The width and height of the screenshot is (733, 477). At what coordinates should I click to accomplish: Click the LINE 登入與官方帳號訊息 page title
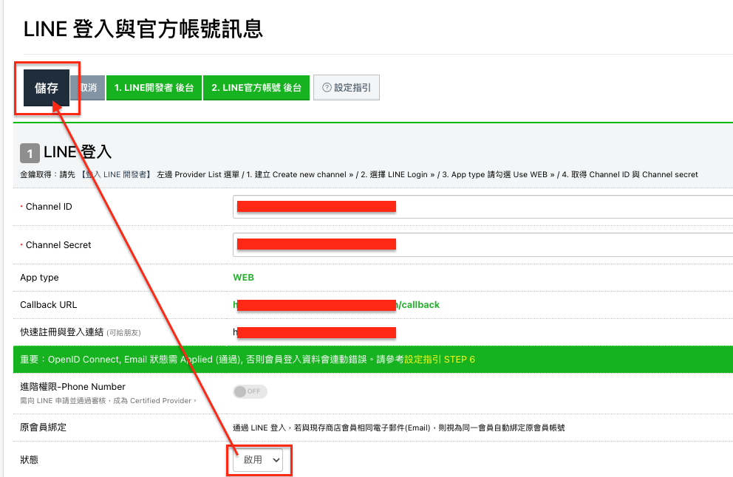tap(143, 29)
